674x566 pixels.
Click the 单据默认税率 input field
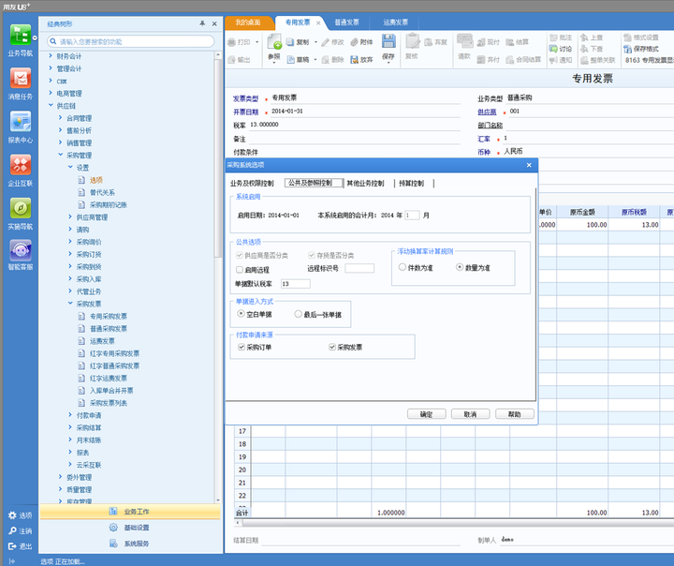tap(295, 283)
